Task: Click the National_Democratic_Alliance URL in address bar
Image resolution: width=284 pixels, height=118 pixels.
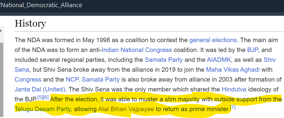Action: (41, 5)
